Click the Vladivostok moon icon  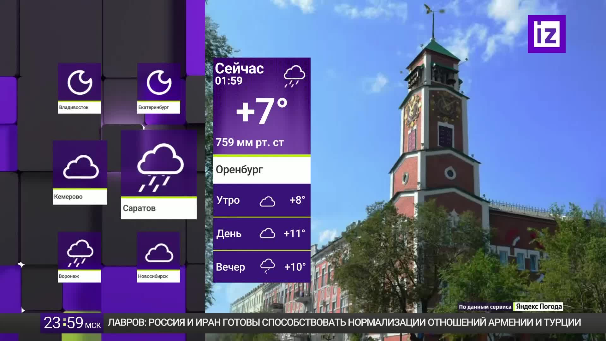80,83
